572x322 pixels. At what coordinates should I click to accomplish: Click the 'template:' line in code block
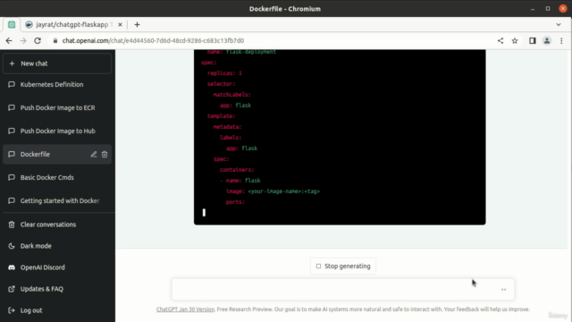click(222, 116)
